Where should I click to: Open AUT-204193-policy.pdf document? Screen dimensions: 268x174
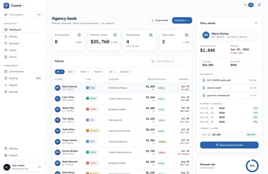(x=229, y=80)
